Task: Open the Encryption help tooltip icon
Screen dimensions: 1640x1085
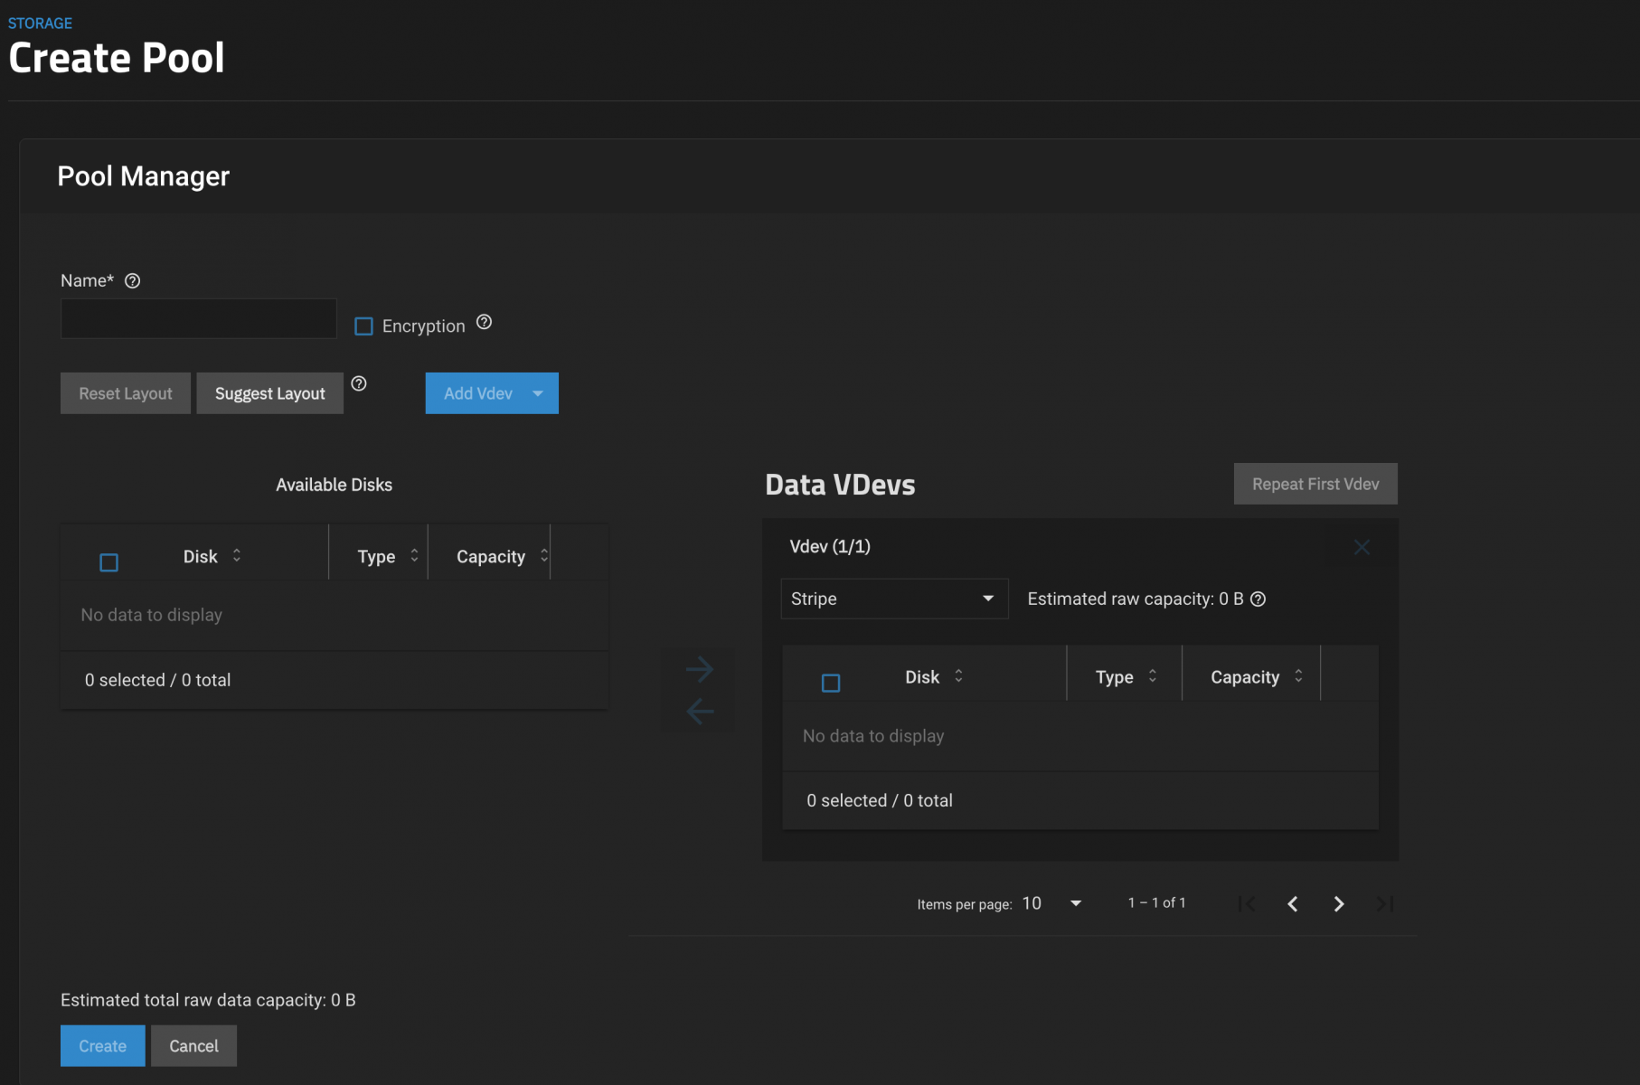Action: pyautogui.click(x=484, y=322)
